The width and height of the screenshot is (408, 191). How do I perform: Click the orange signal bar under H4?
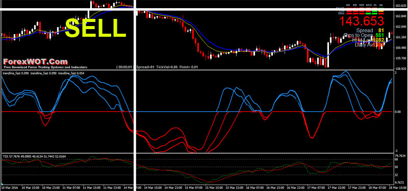pos(381,11)
